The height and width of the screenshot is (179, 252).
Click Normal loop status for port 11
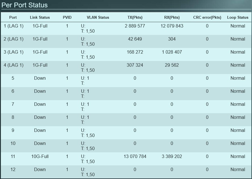pyautogui.click(x=238, y=157)
